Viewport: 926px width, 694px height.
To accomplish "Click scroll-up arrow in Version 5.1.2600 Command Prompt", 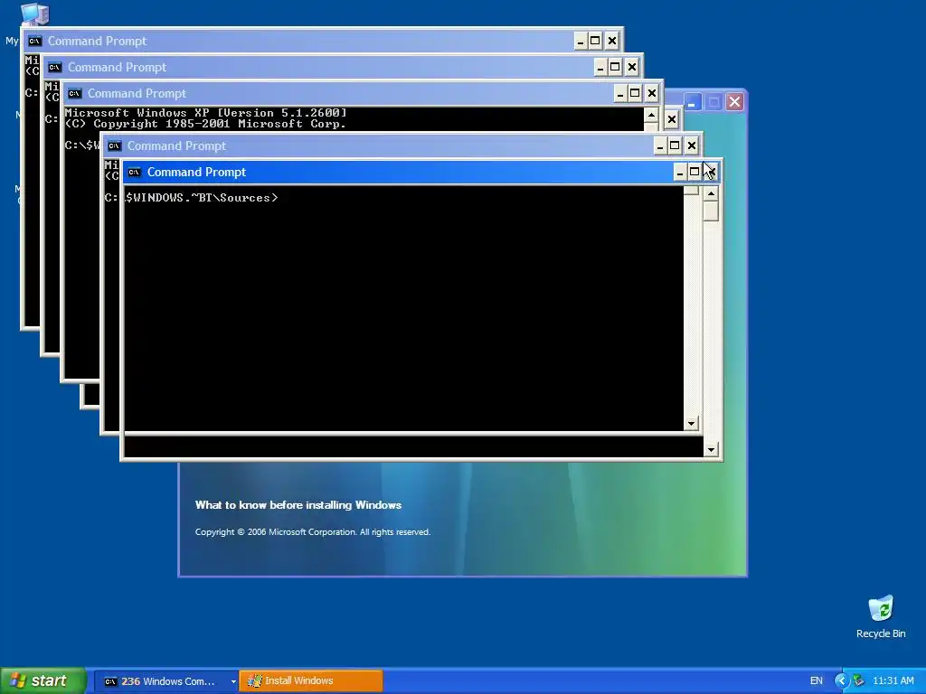I will click(x=651, y=115).
